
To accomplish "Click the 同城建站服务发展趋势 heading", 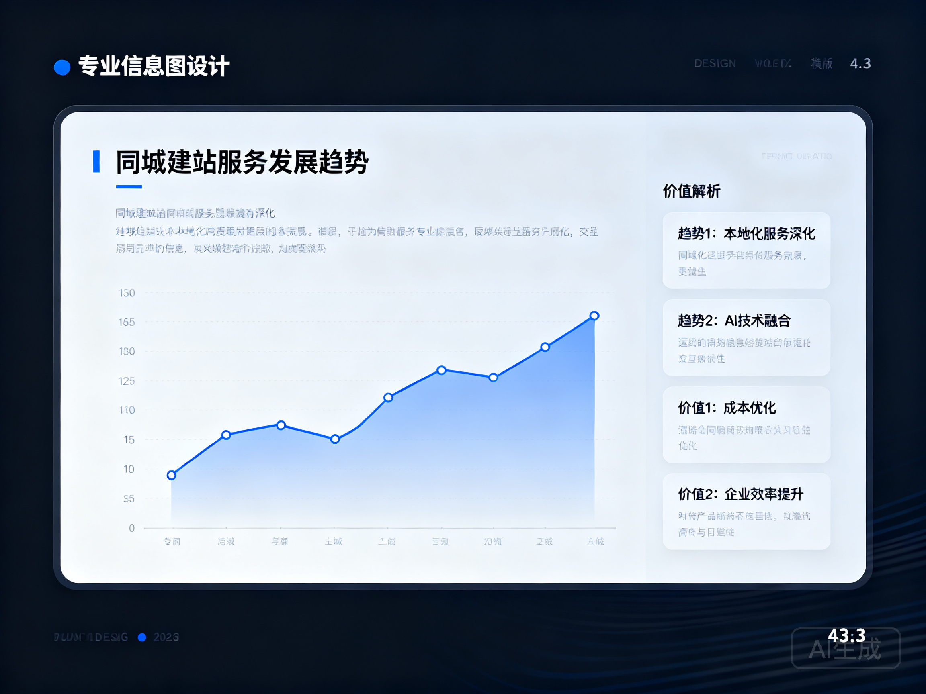I will click(x=242, y=162).
